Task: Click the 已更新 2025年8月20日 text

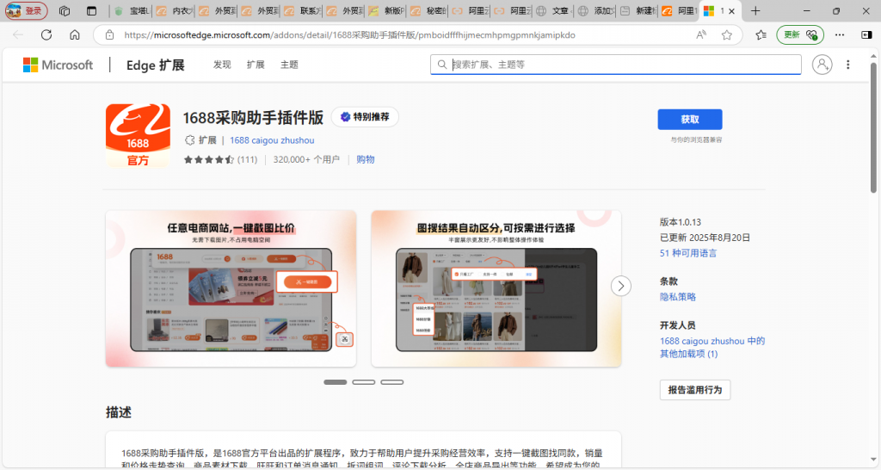Action: pos(705,238)
